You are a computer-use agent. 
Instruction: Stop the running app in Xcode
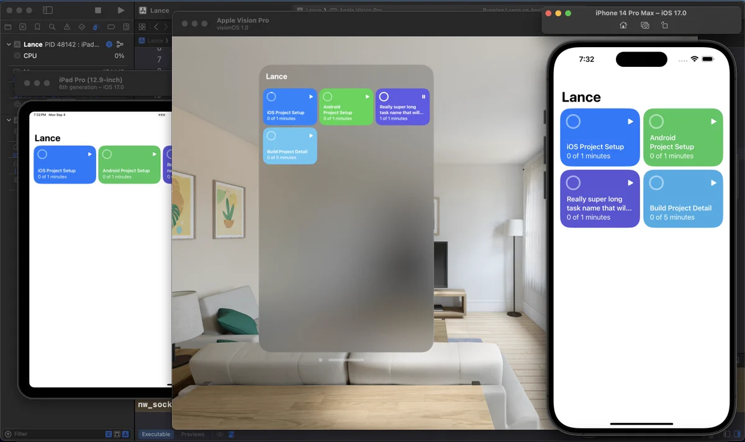click(x=98, y=11)
